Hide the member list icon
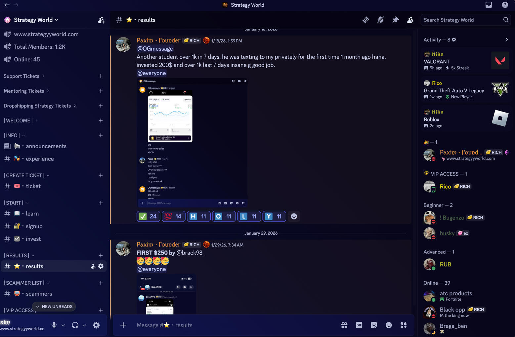 tap(410, 20)
